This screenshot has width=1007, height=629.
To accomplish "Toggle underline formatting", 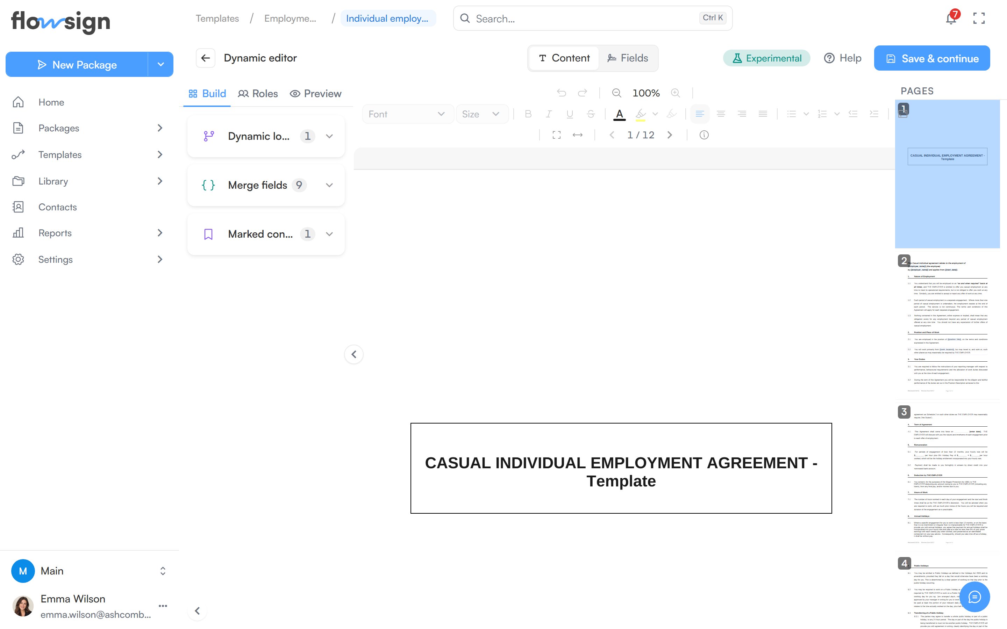I will click(570, 114).
